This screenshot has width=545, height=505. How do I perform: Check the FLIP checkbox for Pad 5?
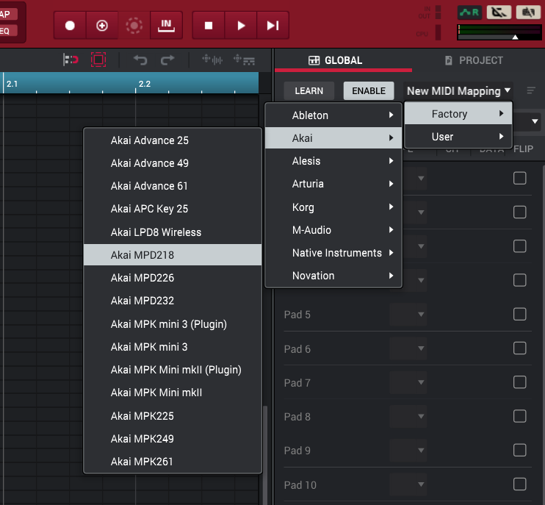pos(519,314)
